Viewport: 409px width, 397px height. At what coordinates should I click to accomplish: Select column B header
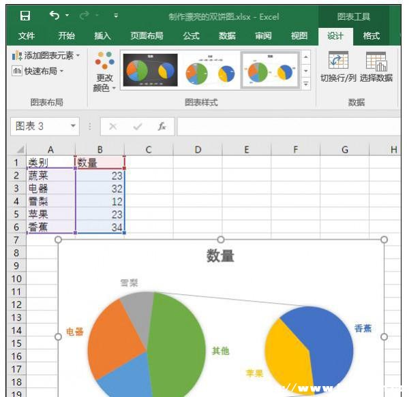(100, 150)
